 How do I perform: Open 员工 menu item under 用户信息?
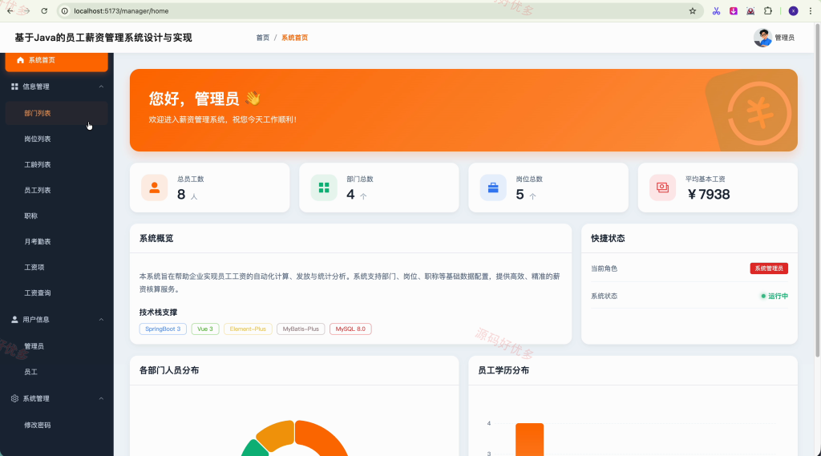point(57,372)
